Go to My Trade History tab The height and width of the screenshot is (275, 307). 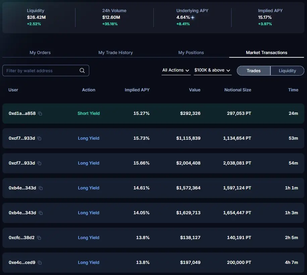click(x=115, y=52)
